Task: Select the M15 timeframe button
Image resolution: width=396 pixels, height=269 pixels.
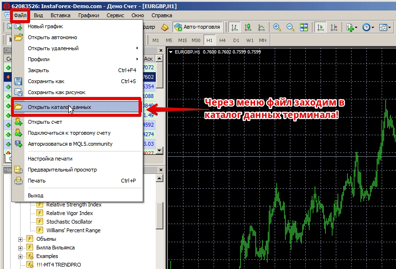Action: coord(182,40)
